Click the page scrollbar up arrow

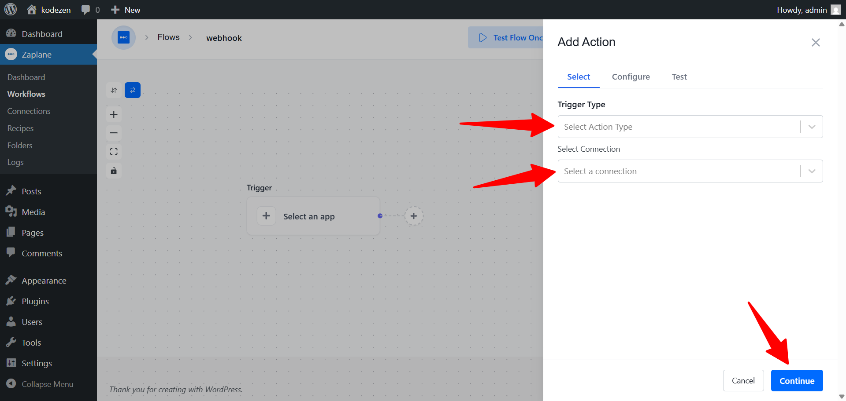tap(842, 24)
